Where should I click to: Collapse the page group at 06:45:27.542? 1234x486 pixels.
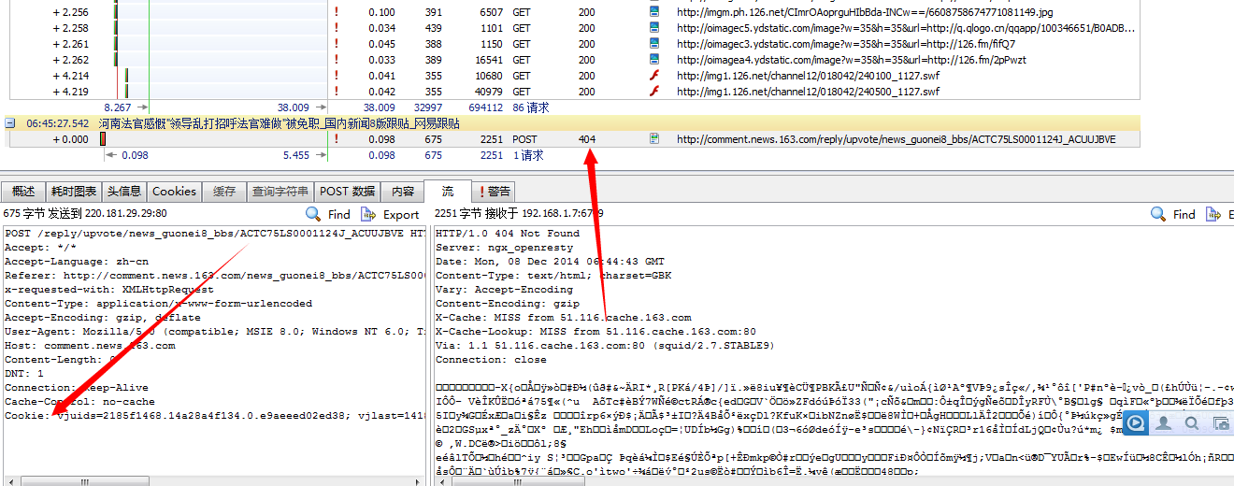click(10, 123)
